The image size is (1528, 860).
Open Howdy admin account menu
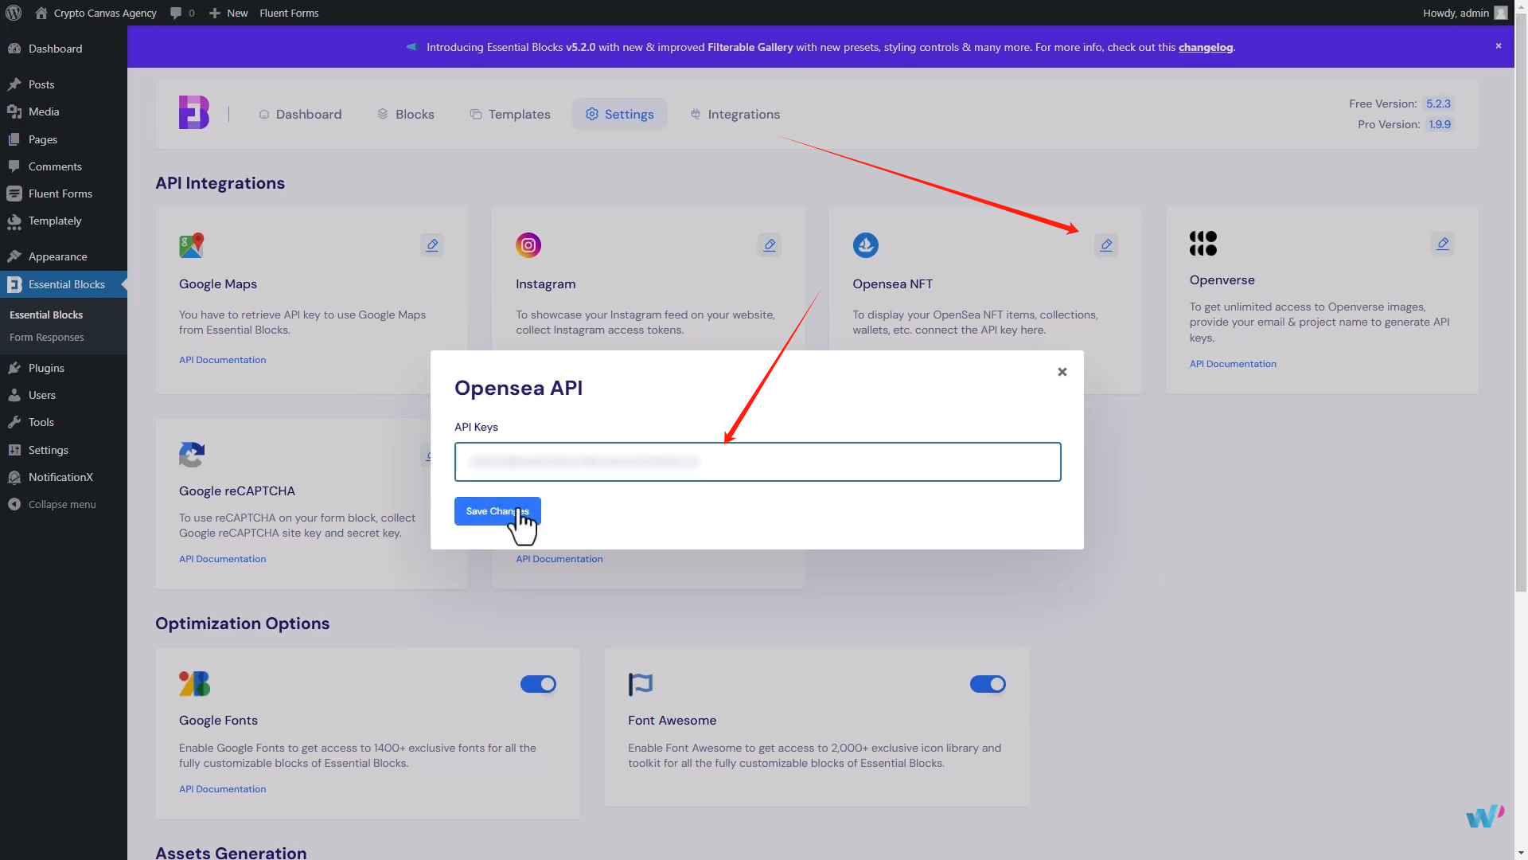point(1463,13)
